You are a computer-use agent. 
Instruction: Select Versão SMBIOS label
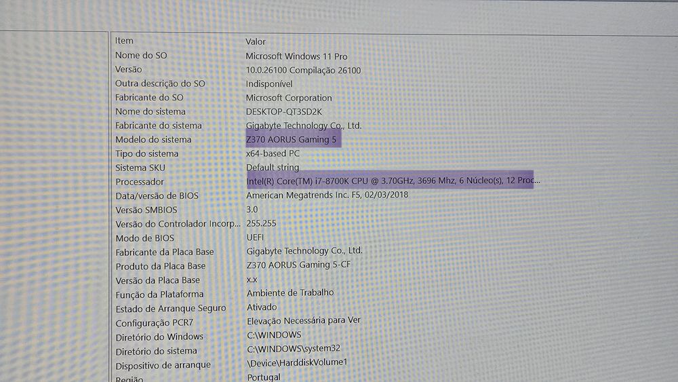point(146,210)
